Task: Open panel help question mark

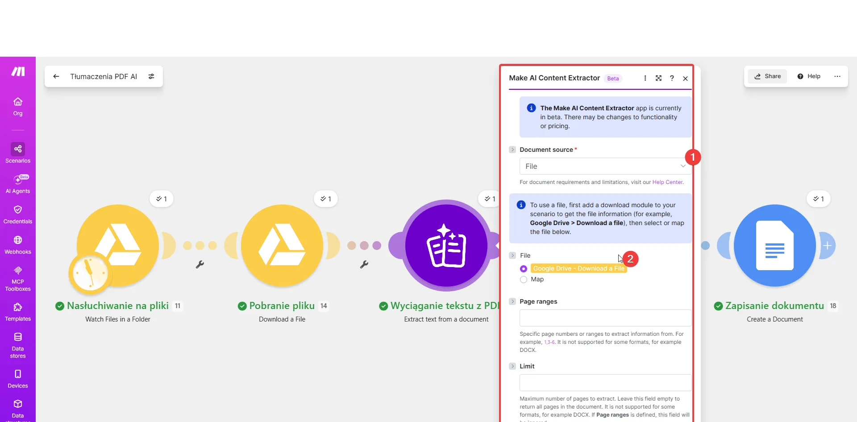Action: pyautogui.click(x=672, y=78)
